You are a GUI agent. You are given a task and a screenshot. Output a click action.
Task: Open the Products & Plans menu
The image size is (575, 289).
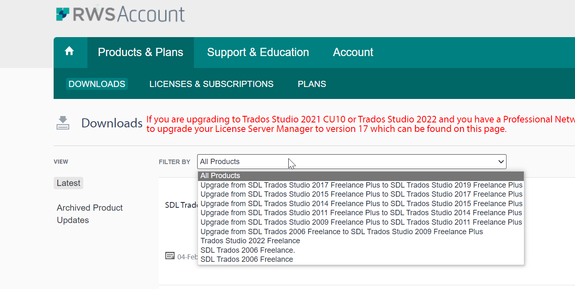coord(140,52)
